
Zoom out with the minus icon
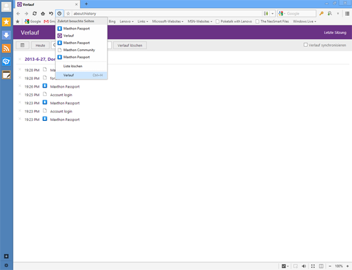pyautogui.click(x=330, y=266)
